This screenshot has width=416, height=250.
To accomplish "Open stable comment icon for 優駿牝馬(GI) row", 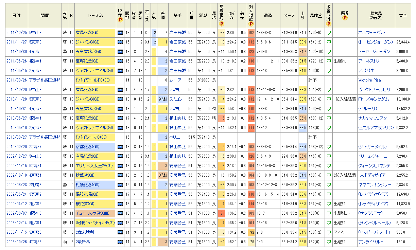I will pyautogui.click(x=329, y=194).
